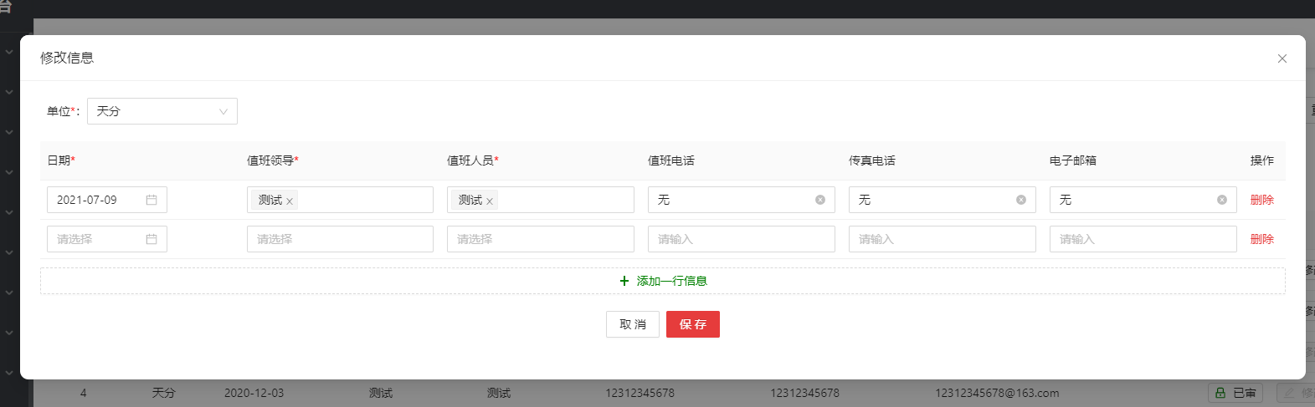Close the 修改信息 dialog with X
Viewport: 1315px width, 407px height.
(1282, 59)
